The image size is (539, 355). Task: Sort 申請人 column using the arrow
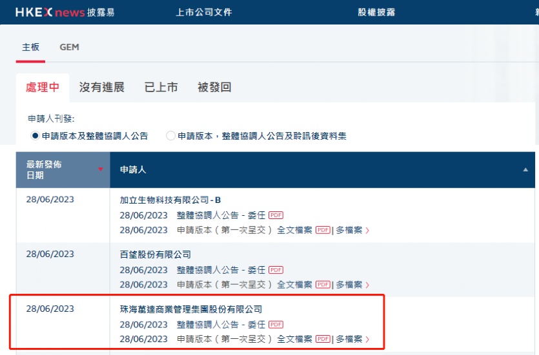tap(525, 169)
